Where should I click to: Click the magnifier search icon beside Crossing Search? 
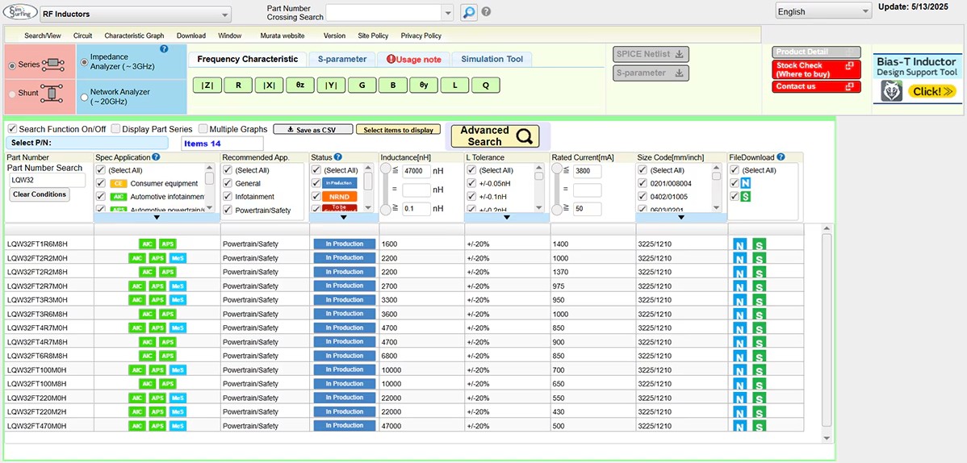469,12
